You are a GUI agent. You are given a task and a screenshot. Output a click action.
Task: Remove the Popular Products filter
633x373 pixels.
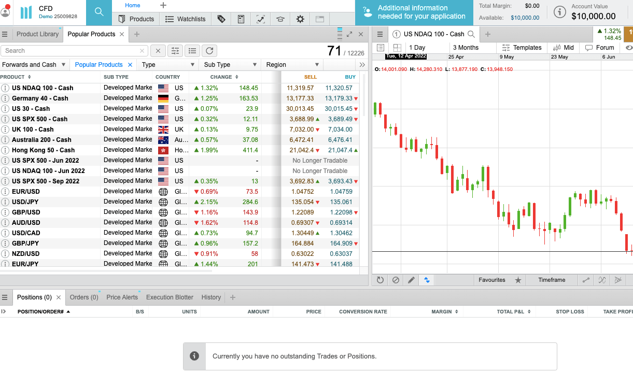coord(130,65)
